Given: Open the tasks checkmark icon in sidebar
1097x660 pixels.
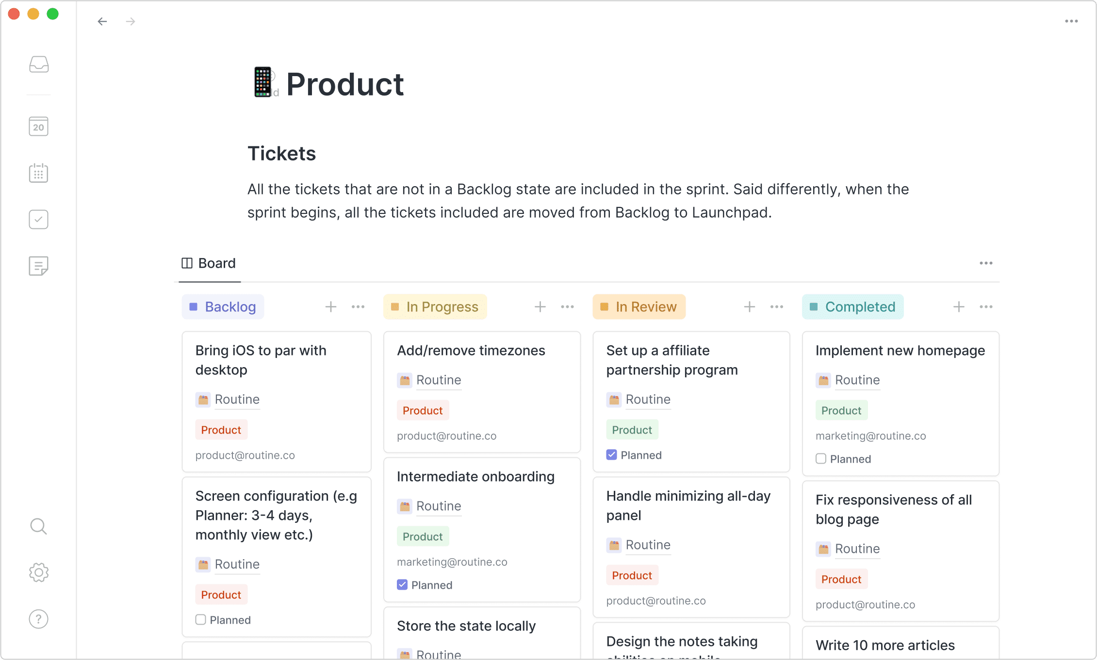Looking at the screenshot, I should click(39, 219).
